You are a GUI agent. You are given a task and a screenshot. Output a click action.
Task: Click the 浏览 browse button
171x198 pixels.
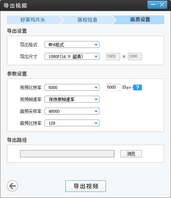(x=131, y=154)
